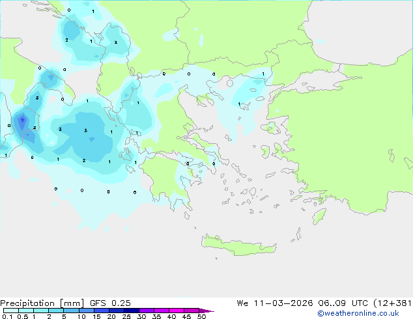
Task: Pick the 5–10 mm legend swatch
Action: 71,311
